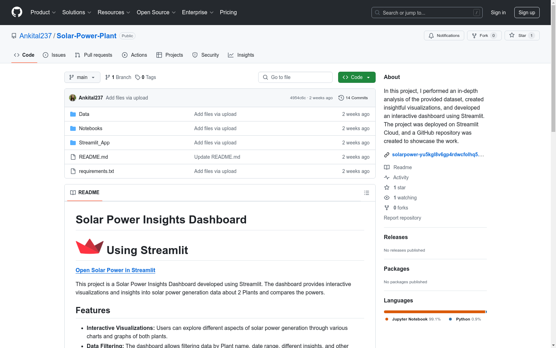Open the Update README.md commit message

[x=217, y=157]
